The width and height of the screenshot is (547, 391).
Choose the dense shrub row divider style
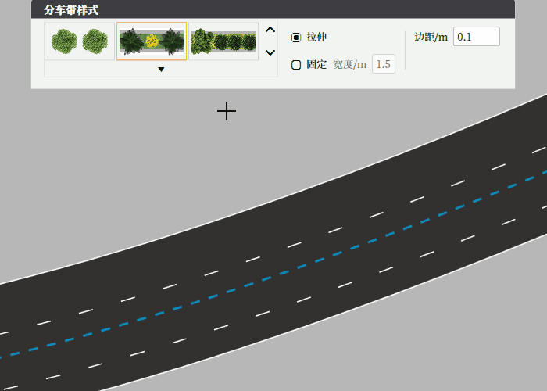pyautogui.click(x=223, y=41)
